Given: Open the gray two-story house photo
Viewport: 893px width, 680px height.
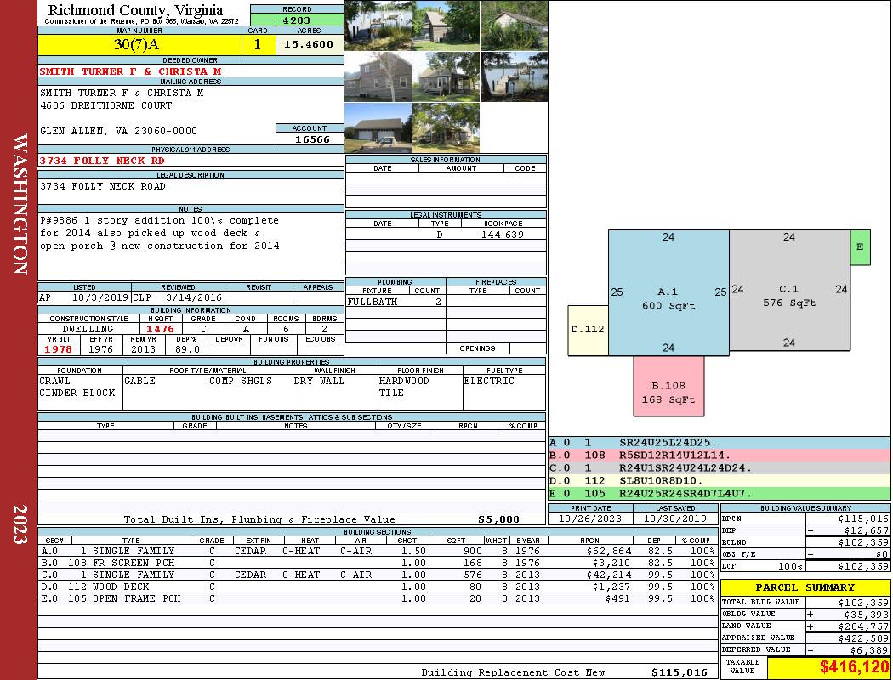Looking at the screenshot, I should point(378,76).
